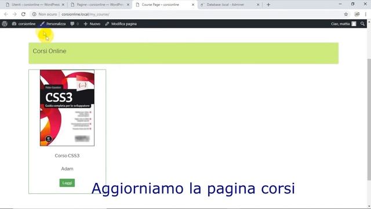Click the Non sicuro site info icon

pos(34,14)
